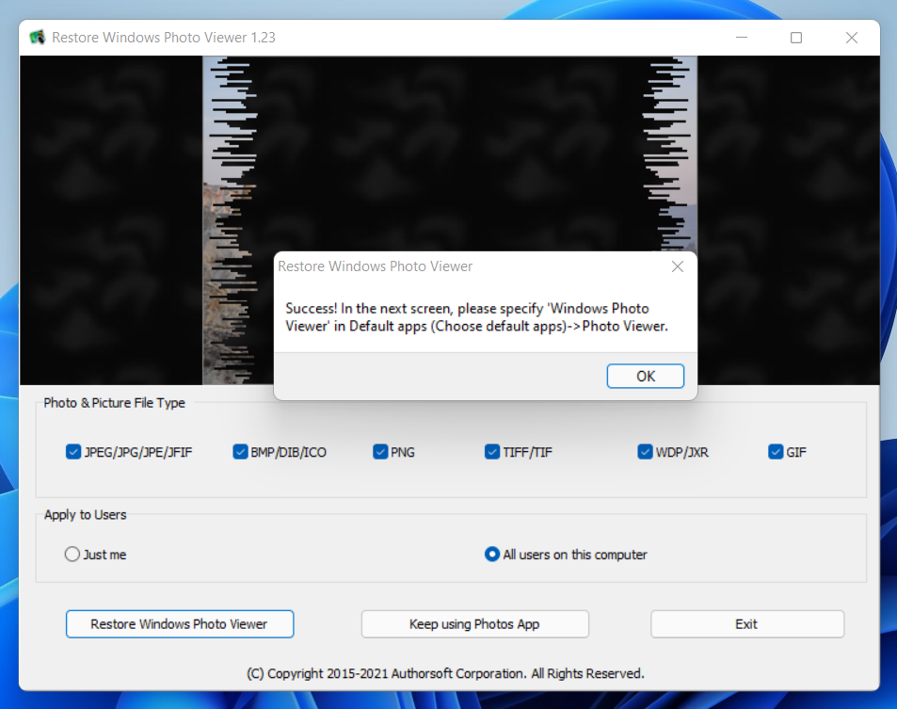Toggle the WDP/JXR checkbox
Screen dimensions: 897x709
pos(645,452)
